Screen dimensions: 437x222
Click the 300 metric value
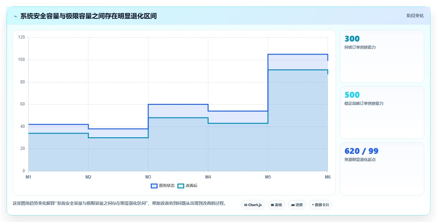pos(352,39)
